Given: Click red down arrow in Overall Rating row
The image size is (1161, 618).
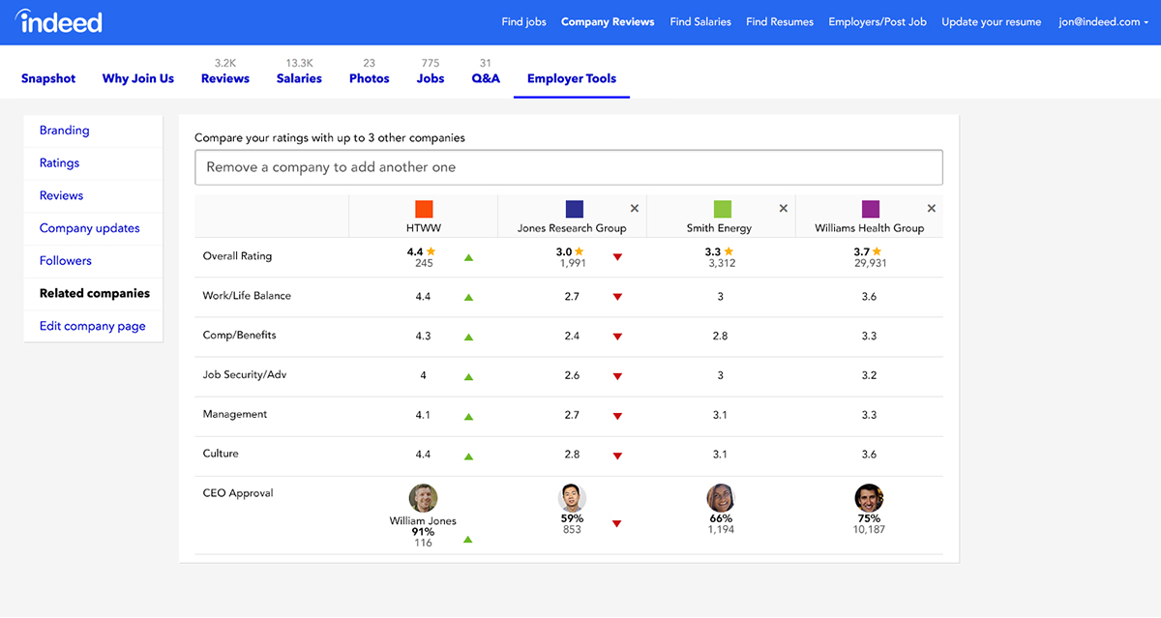Looking at the screenshot, I should point(617,257).
